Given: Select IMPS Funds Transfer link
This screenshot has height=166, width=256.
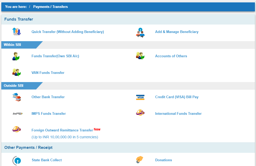Looking at the screenshot, I should coord(49,114).
